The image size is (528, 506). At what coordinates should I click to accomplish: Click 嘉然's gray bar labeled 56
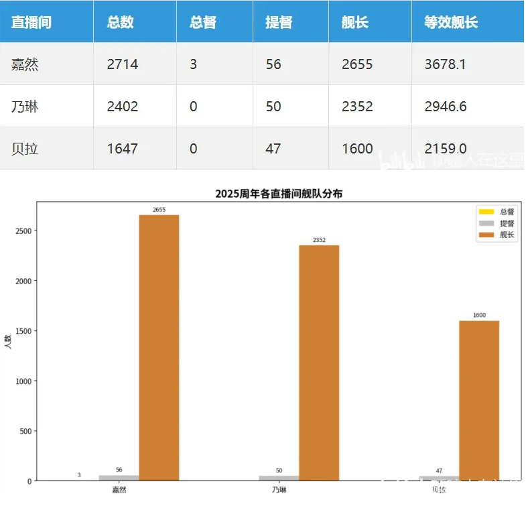pyautogui.click(x=119, y=478)
